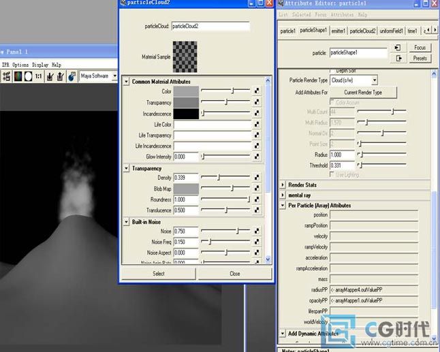Collapse the Transparency section
This screenshot has width=440, height=352.
(x=126, y=168)
